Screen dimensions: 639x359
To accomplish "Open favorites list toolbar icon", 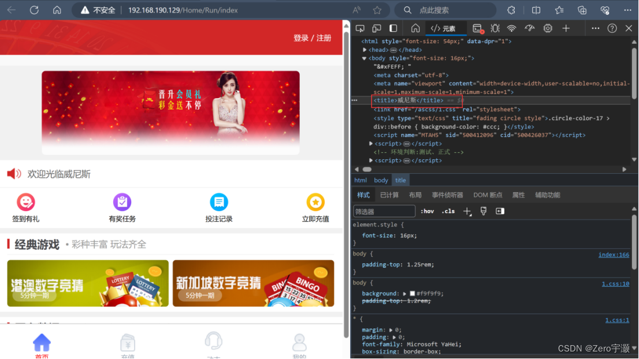I will pos(559,10).
